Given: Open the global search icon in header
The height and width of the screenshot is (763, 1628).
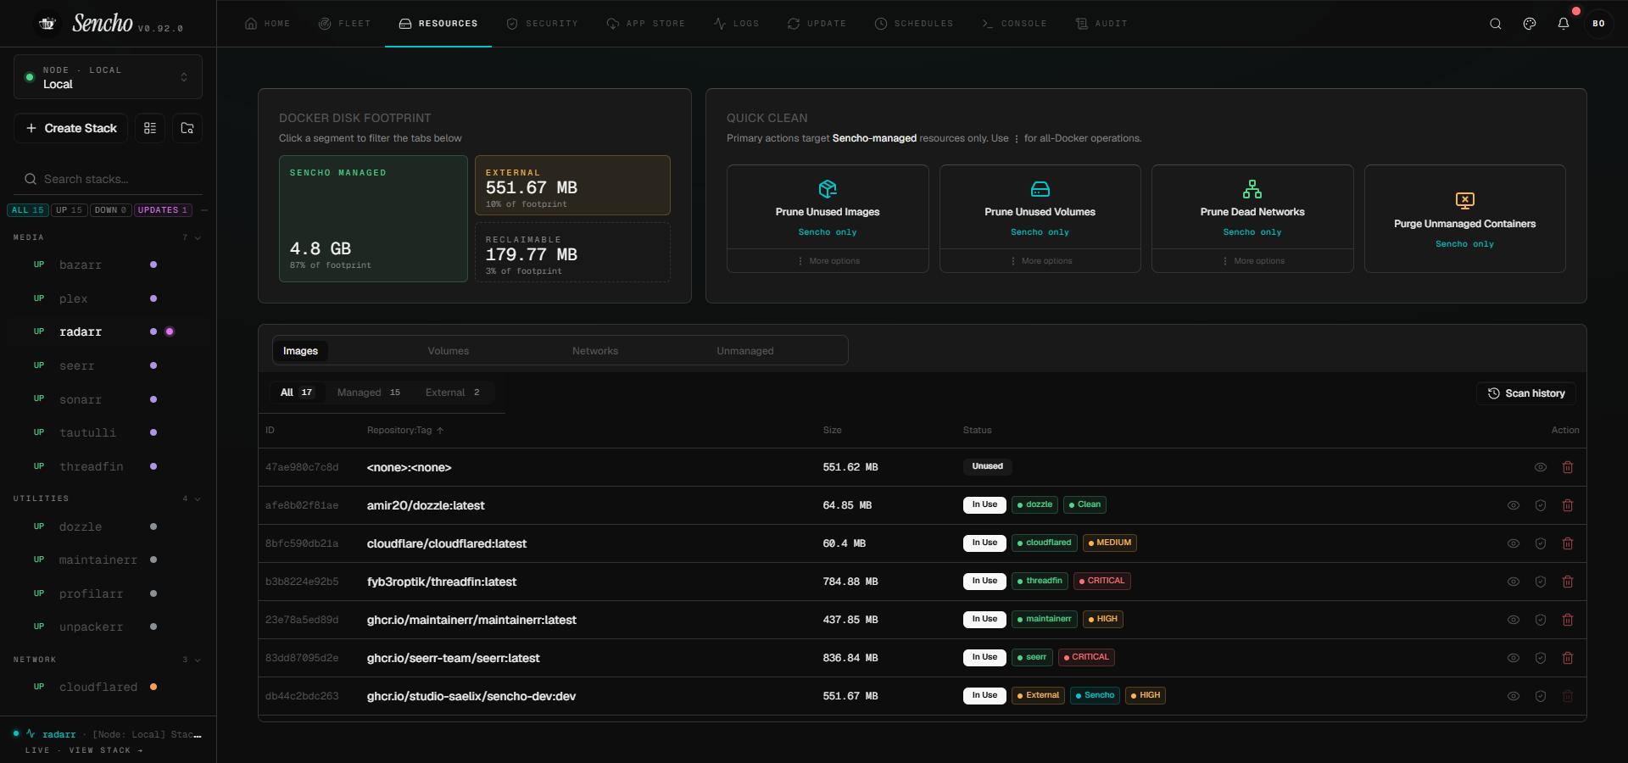Looking at the screenshot, I should point(1496,24).
